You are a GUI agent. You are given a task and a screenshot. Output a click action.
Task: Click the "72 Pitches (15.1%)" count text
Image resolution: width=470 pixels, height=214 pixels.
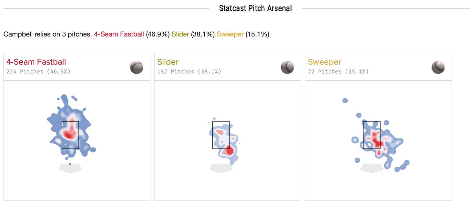tap(338, 71)
